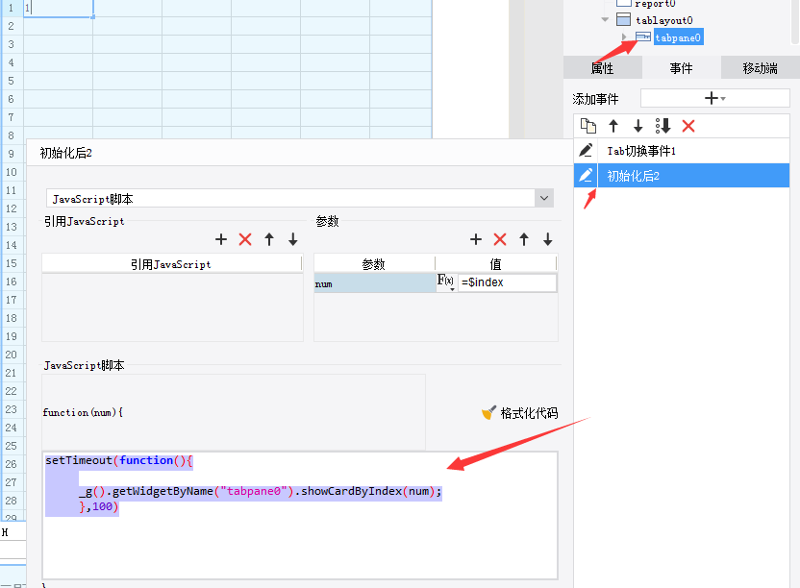Click the setTimeout code line
This screenshot has width=800, height=588.
pos(119,460)
